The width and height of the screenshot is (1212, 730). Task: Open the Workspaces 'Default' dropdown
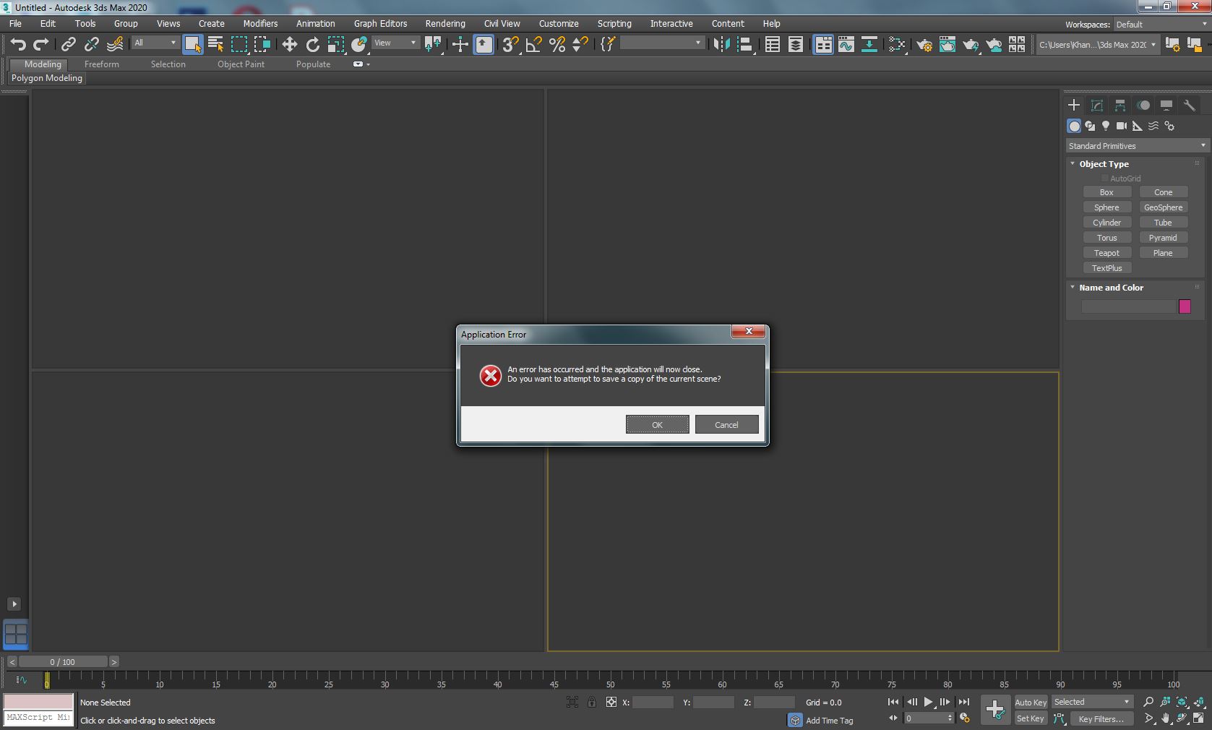1161,24
